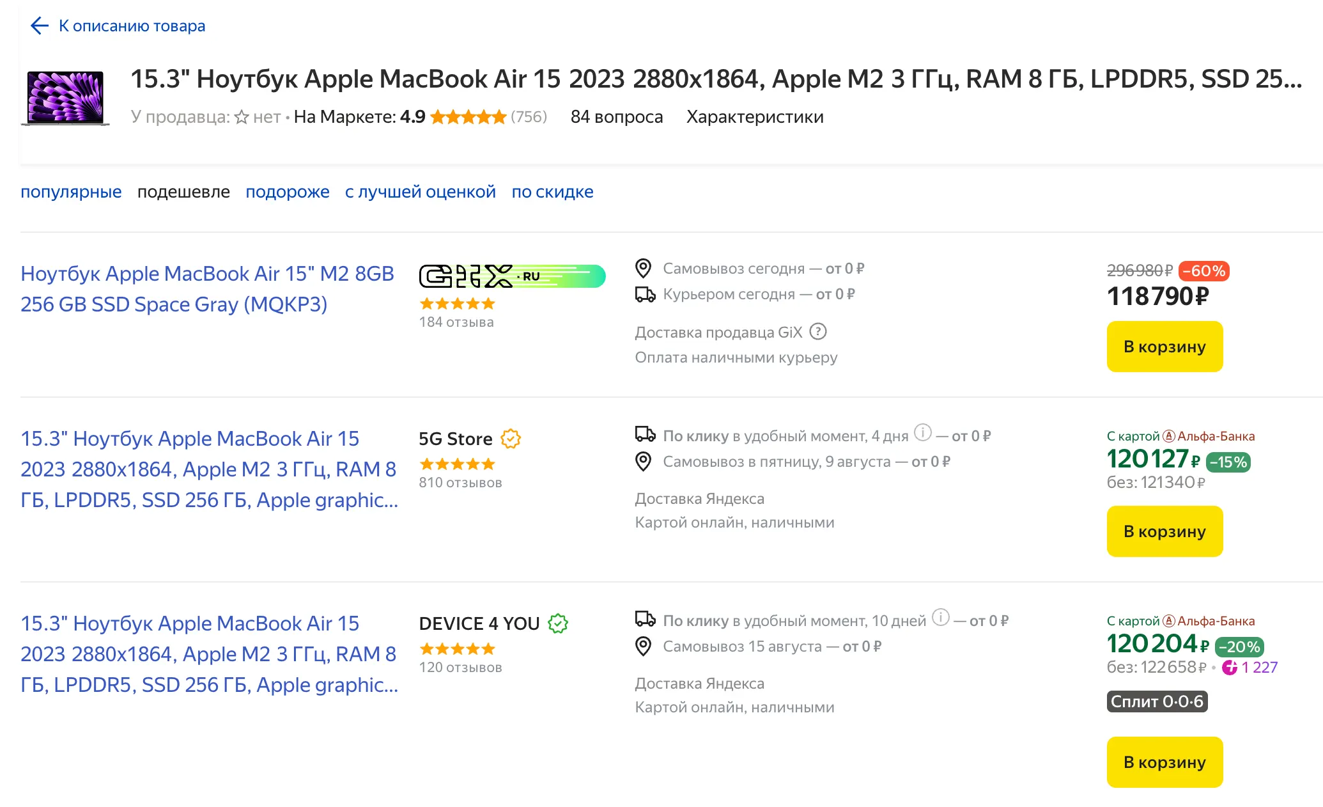Sort offers by подороже

click(287, 192)
